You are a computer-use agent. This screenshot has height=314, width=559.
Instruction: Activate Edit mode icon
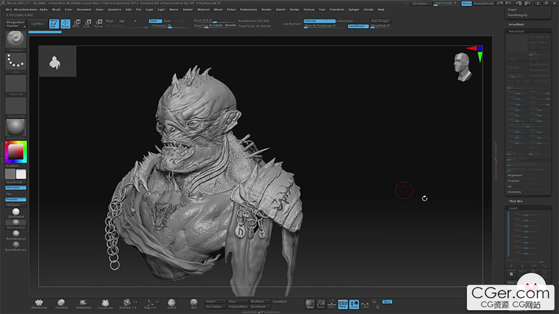click(54, 24)
